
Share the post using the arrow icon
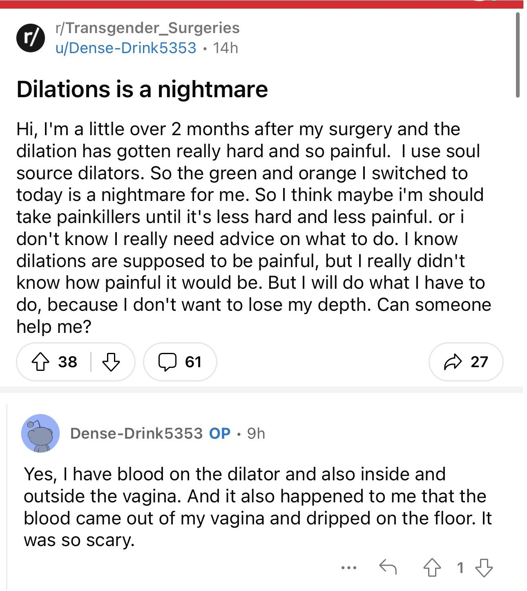pyautogui.click(x=453, y=362)
